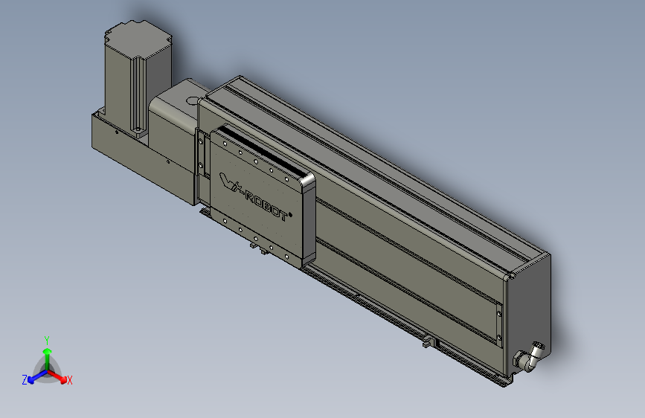Select the small sensor clip below the rail near the end cap
This screenshot has height=418, width=645.
pyautogui.click(x=428, y=342)
